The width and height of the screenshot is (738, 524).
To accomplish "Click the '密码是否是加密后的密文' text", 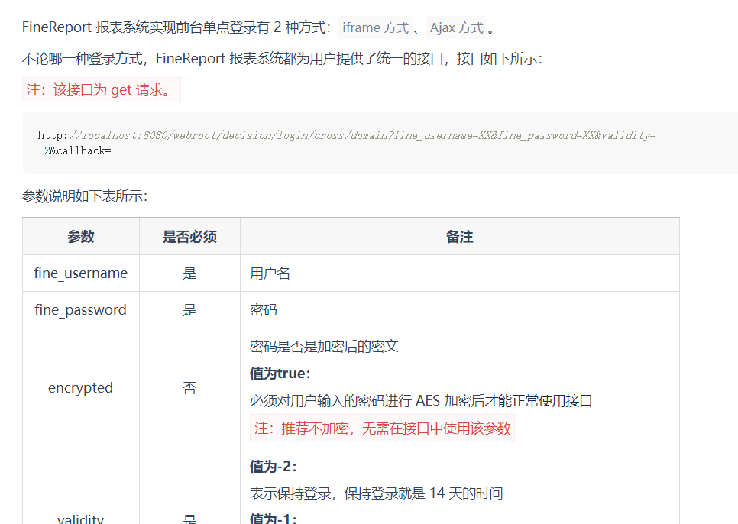I will tap(324, 347).
